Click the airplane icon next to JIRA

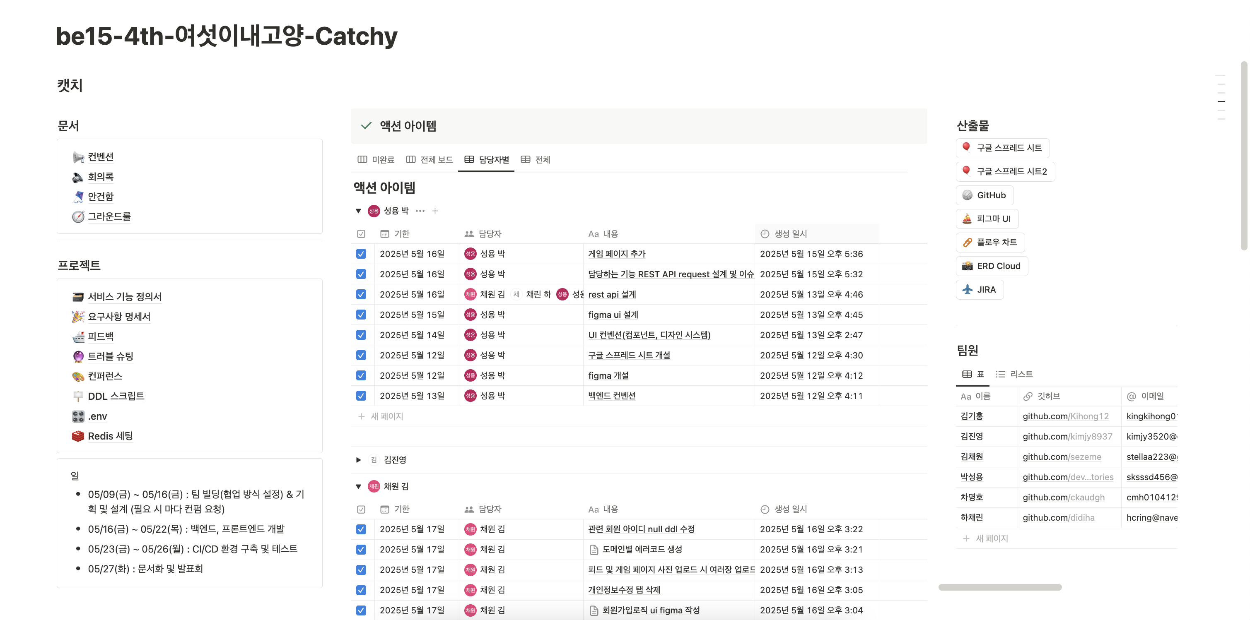[967, 289]
